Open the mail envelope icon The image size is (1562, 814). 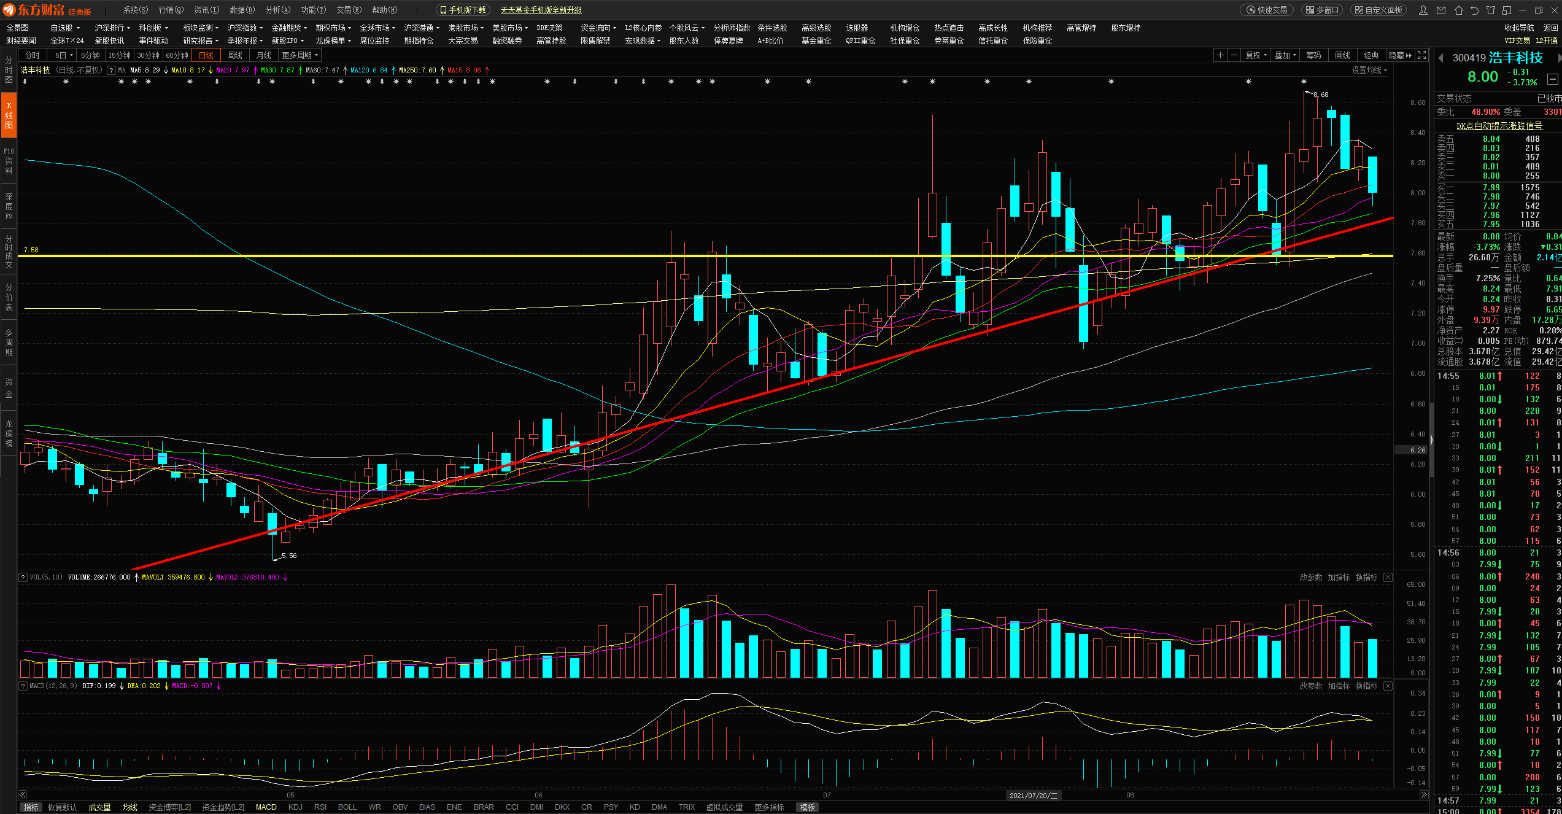click(x=1441, y=10)
